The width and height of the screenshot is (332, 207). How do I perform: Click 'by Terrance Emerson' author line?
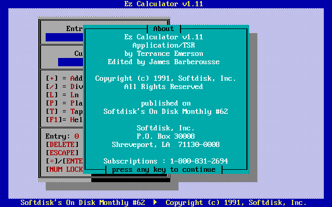pos(163,53)
